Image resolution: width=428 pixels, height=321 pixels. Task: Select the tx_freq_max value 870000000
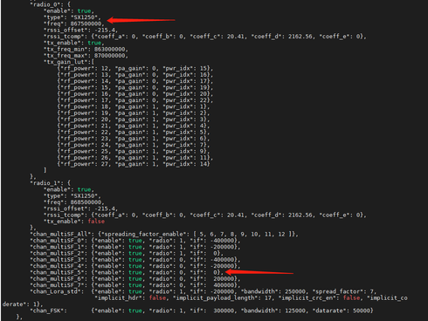pyautogui.click(x=110, y=56)
